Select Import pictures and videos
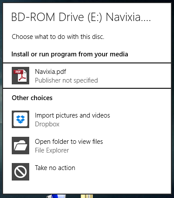Screen dimensions: 174x198 tap(72, 115)
